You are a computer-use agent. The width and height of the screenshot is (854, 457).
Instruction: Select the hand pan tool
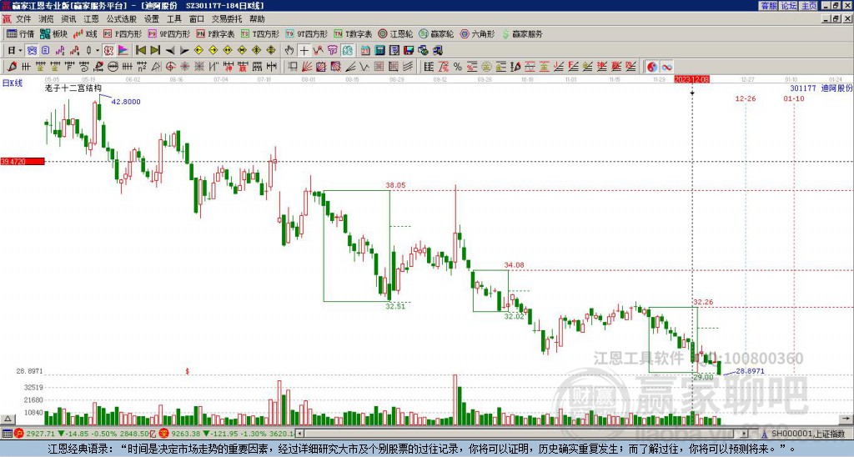click(289, 51)
